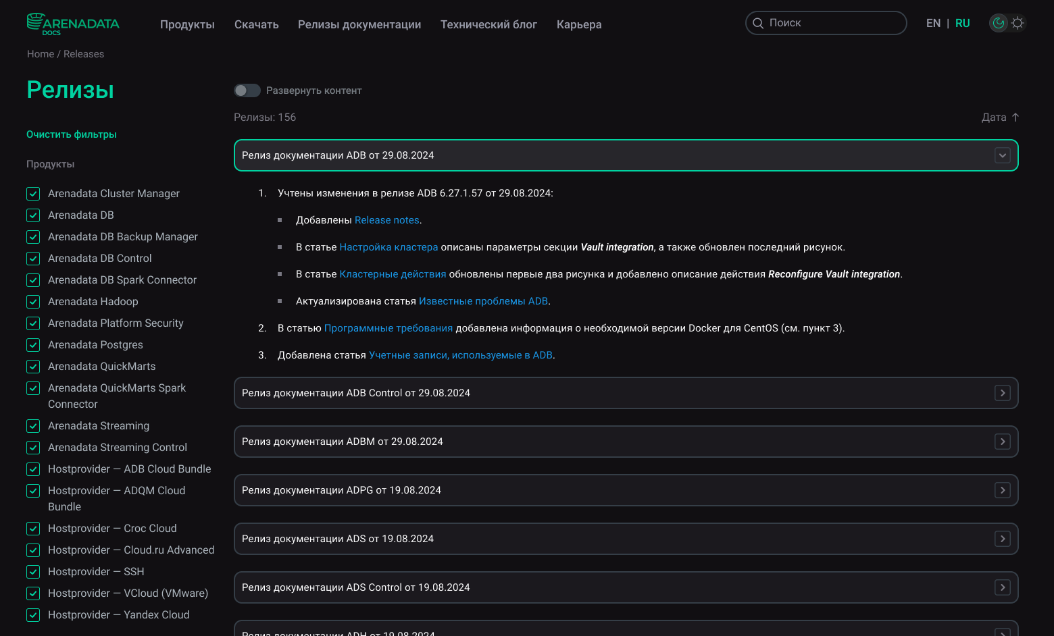Open the Продукты menu
The width and height of the screenshot is (1054, 636).
(x=187, y=24)
